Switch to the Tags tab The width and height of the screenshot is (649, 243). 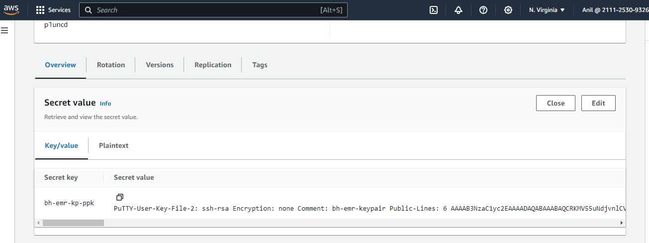[x=260, y=65]
